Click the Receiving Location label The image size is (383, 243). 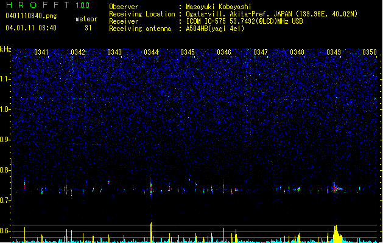tap(142, 14)
